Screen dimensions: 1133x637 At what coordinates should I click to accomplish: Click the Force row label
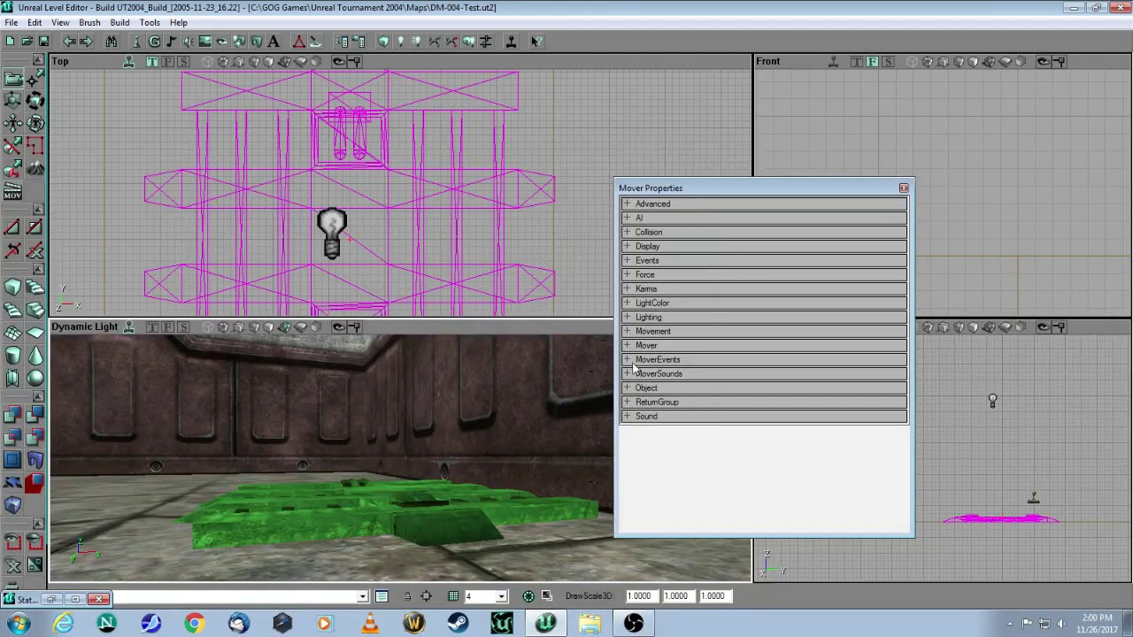click(644, 274)
